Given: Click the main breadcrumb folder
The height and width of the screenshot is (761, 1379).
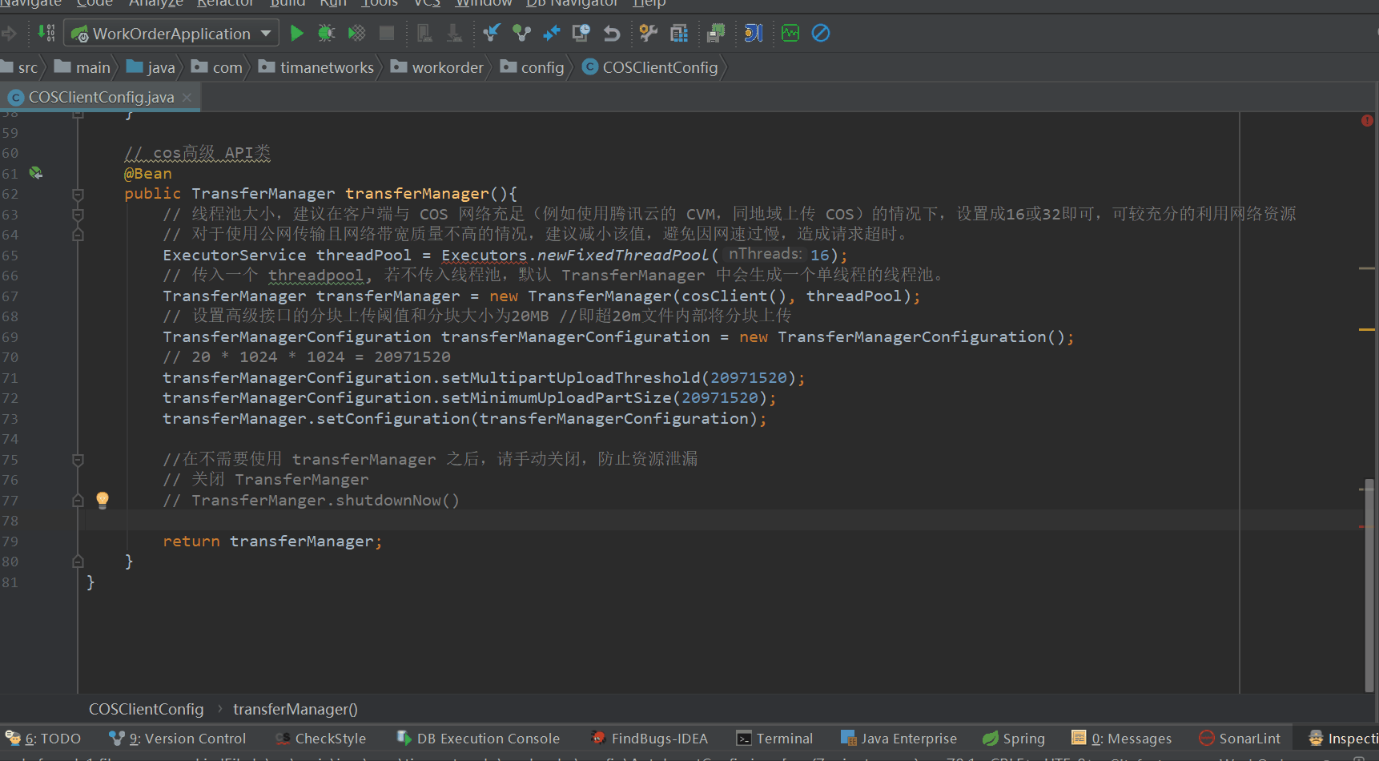Looking at the screenshot, I should pyautogui.click(x=82, y=67).
